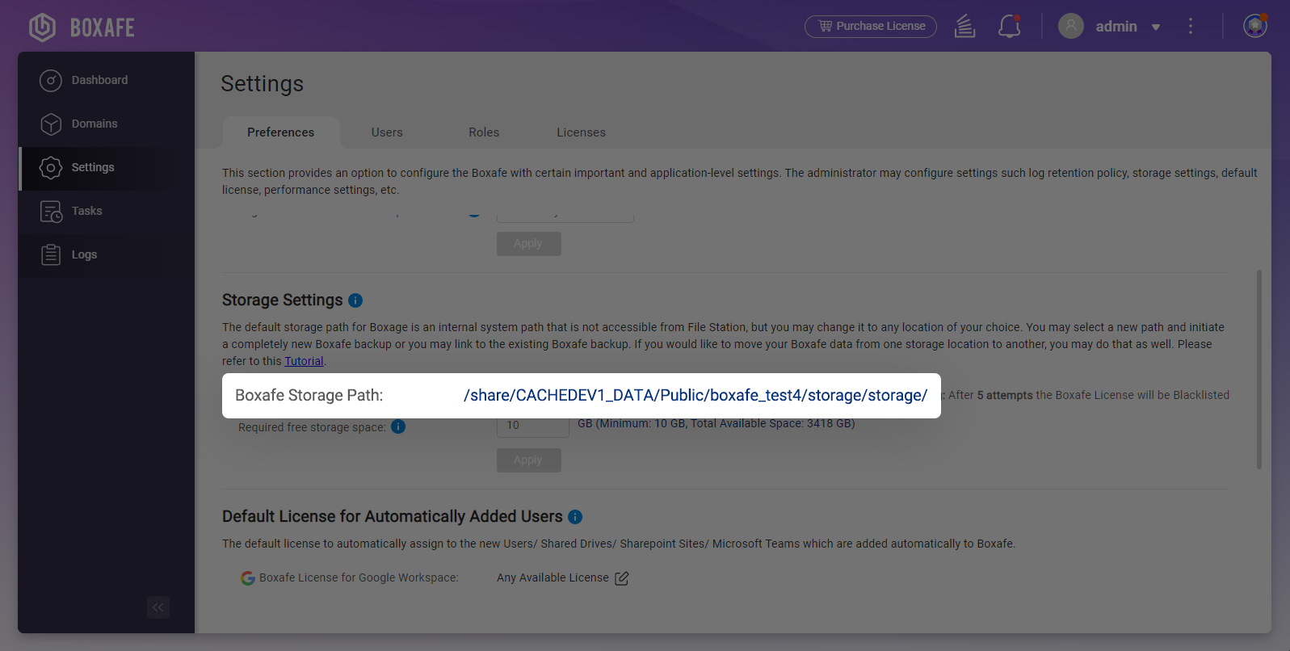Click the Storage Settings info icon
Viewport: 1290px width, 651px height.
(355, 300)
